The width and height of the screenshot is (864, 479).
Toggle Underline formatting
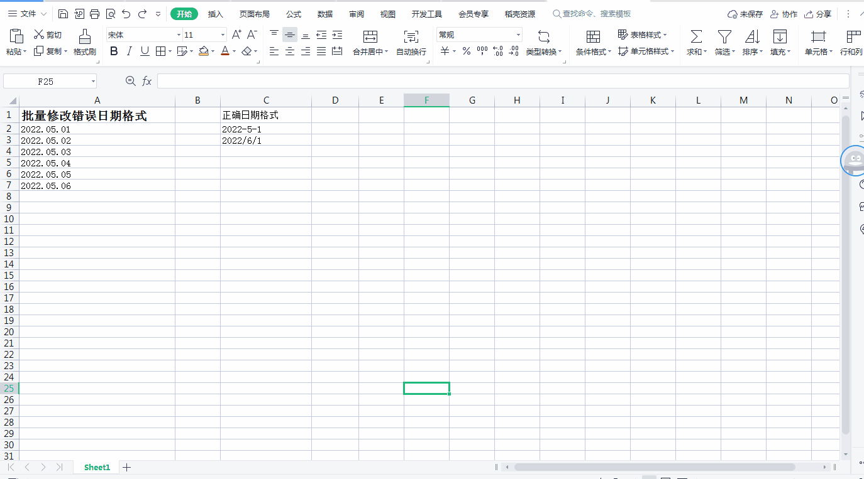point(145,51)
